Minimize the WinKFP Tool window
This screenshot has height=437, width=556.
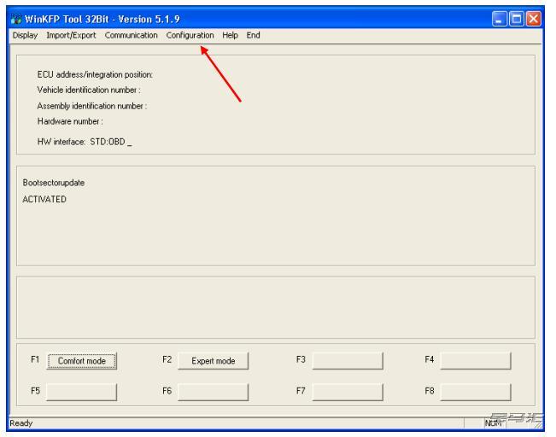(x=500, y=19)
